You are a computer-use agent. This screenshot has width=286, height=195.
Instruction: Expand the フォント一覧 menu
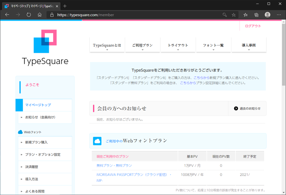[x=213, y=45]
